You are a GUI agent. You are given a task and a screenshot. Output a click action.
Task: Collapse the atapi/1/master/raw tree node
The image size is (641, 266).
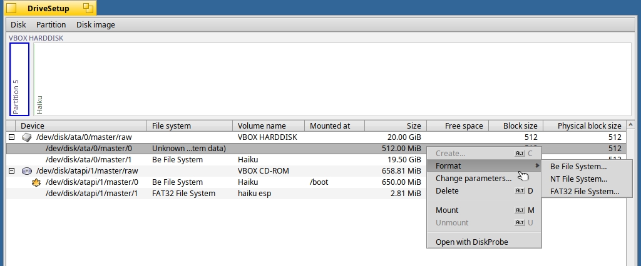click(x=11, y=170)
